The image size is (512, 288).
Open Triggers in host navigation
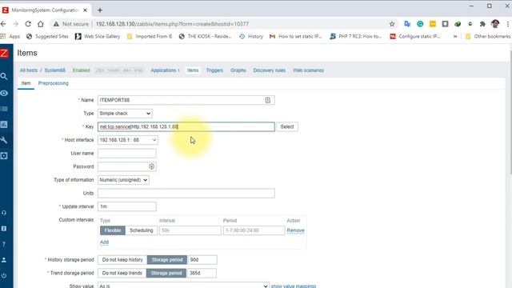[214, 70]
